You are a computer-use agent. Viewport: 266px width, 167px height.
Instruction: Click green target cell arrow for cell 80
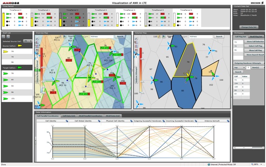pos(6,80)
